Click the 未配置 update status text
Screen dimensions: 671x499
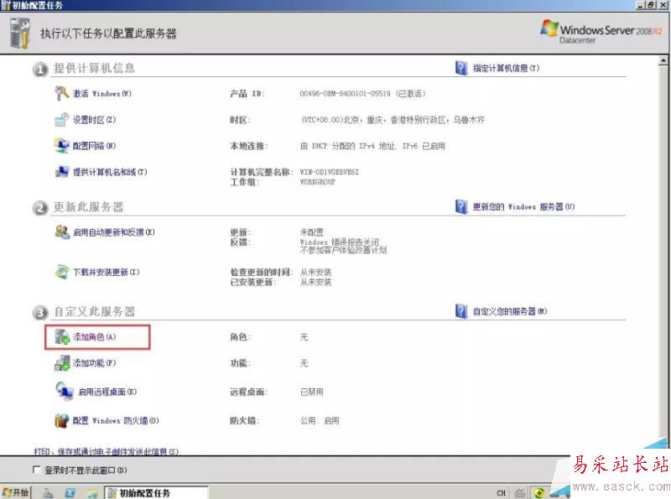coord(312,232)
